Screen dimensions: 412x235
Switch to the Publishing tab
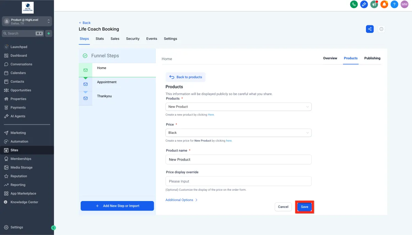coord(372,58)
